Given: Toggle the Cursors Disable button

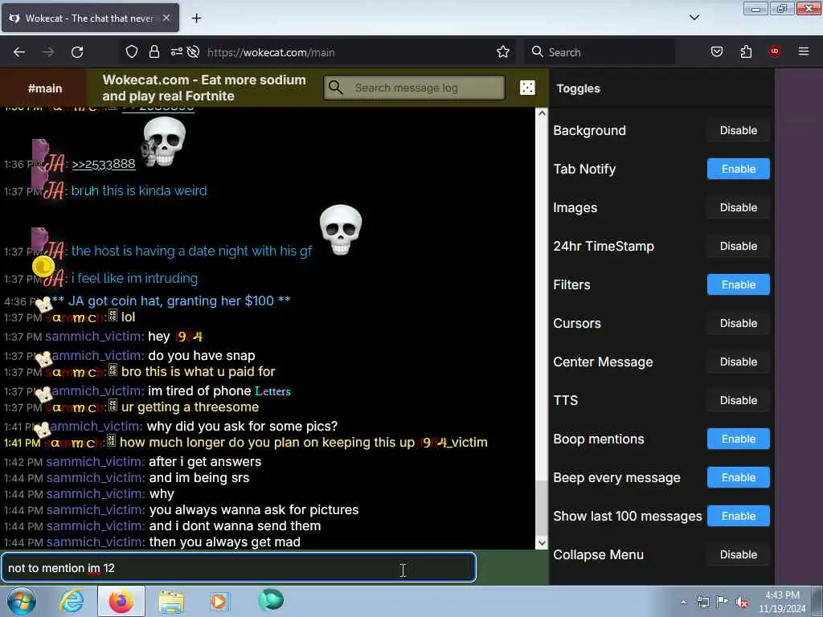Looking at the screenshot, I should (738, 323).
